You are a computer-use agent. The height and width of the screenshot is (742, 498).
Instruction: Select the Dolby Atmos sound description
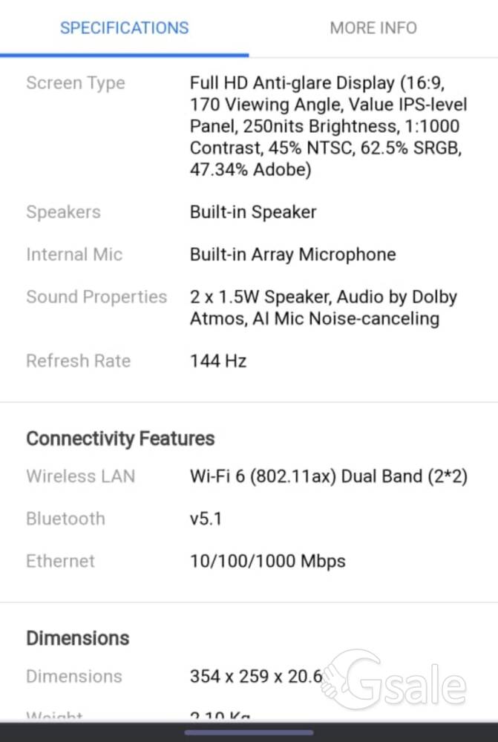[x=324, y=308]
